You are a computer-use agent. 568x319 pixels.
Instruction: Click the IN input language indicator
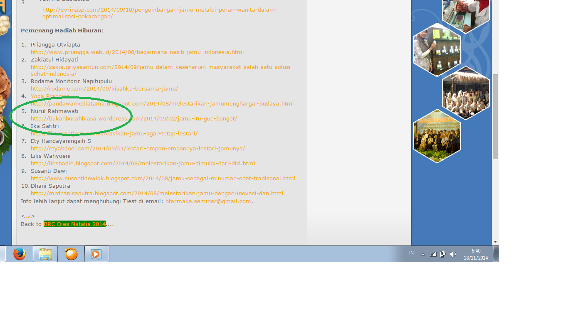[x=411, y=253]
